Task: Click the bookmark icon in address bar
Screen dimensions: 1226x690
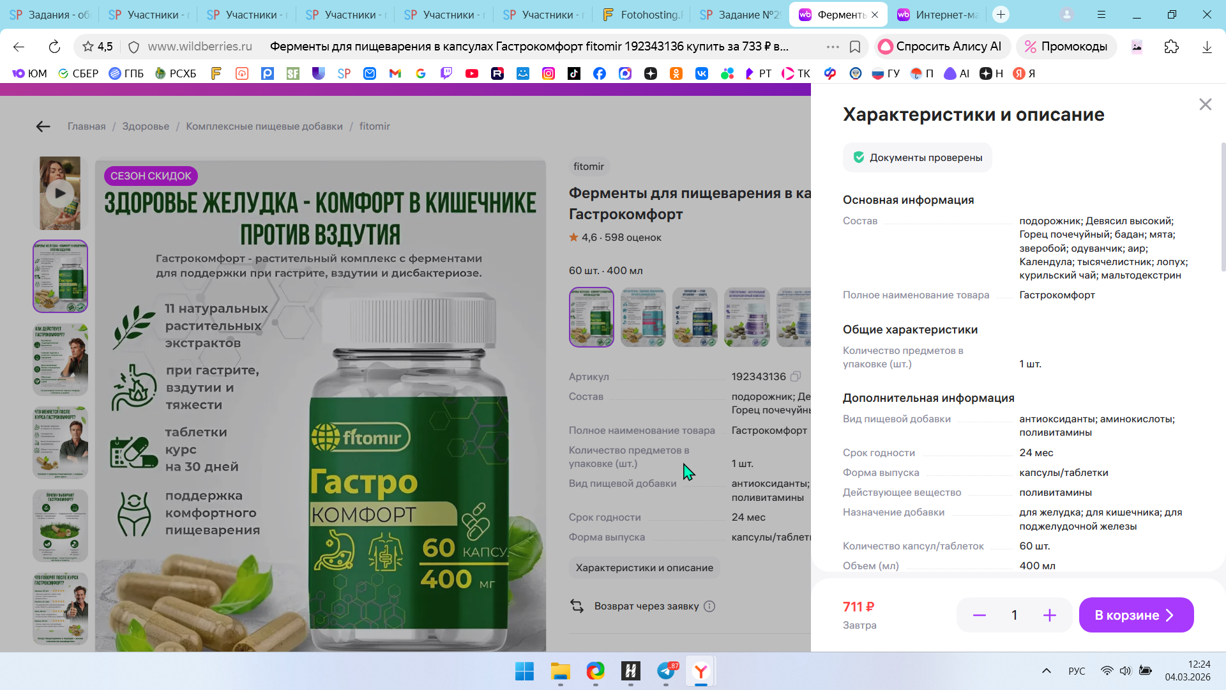Action: pyautogui.click(x=855, y=47)
